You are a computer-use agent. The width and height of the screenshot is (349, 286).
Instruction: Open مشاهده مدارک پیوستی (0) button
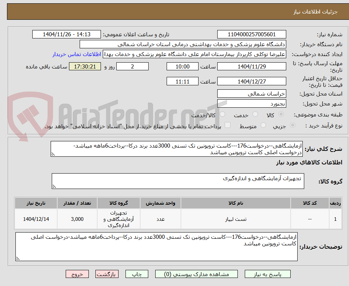click(x=196, y=274)
